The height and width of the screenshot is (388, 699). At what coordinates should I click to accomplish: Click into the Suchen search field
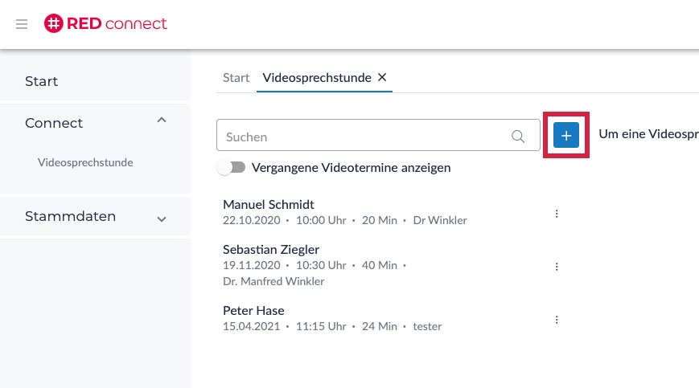(362, 137)
